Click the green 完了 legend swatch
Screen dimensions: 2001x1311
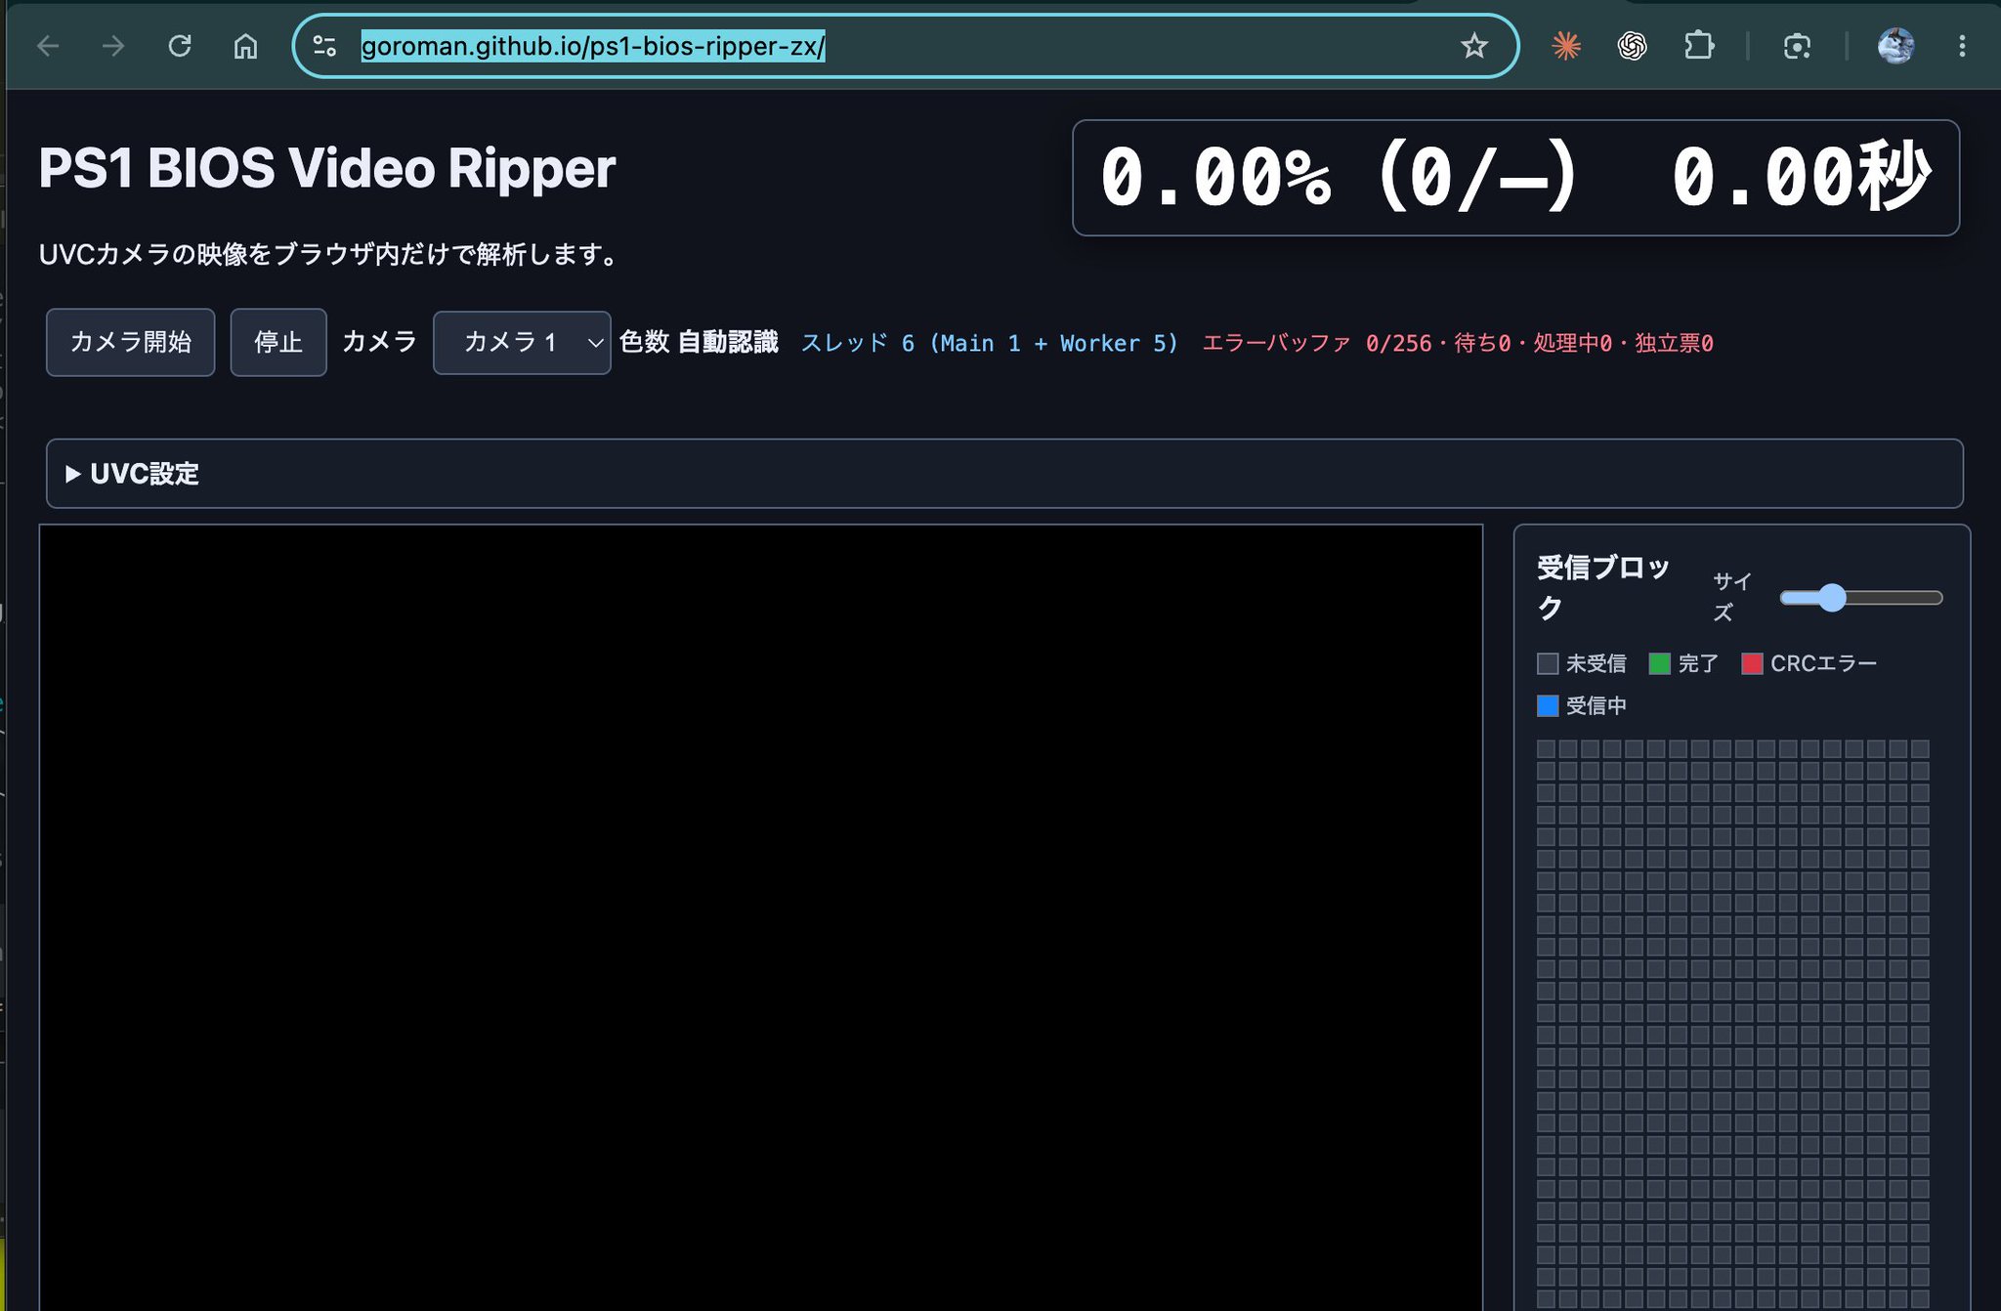(x=1659, y=664)
